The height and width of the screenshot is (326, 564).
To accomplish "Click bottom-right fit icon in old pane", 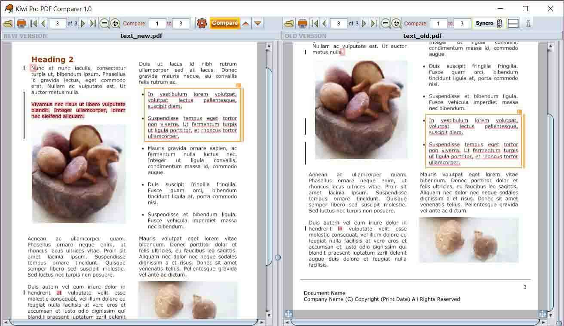I will (543, 314).
